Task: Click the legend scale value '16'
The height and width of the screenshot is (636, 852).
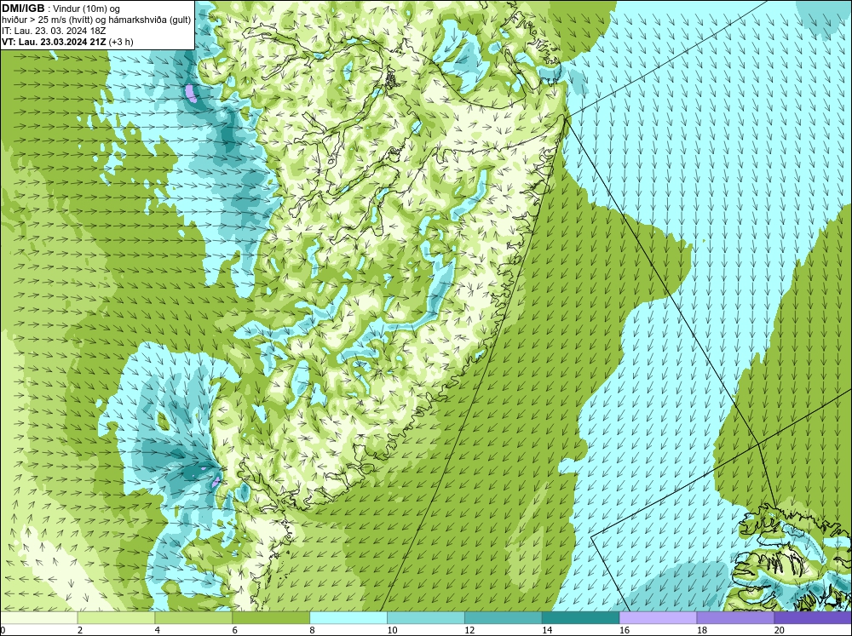Action: (x=625, y=630)
